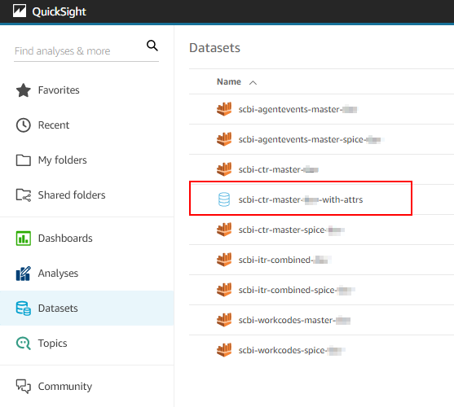Open dataset scbi-workcodes-master
Image resolution: width=454 pixels, height=407 pixels.
[x=294, y=320]
